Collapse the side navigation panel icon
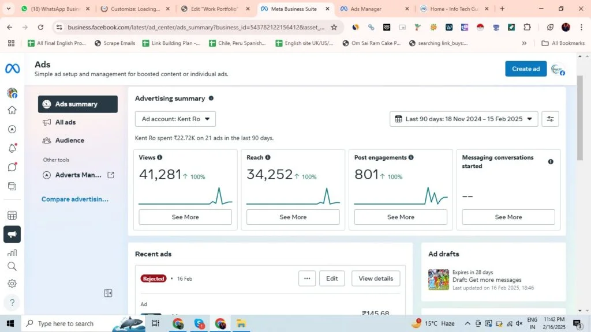 pyautogui.click(x=108, y=293)
